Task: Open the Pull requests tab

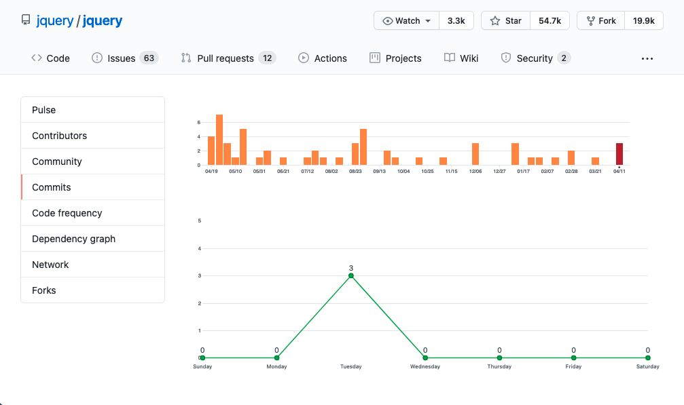Action: pos(229,58)
